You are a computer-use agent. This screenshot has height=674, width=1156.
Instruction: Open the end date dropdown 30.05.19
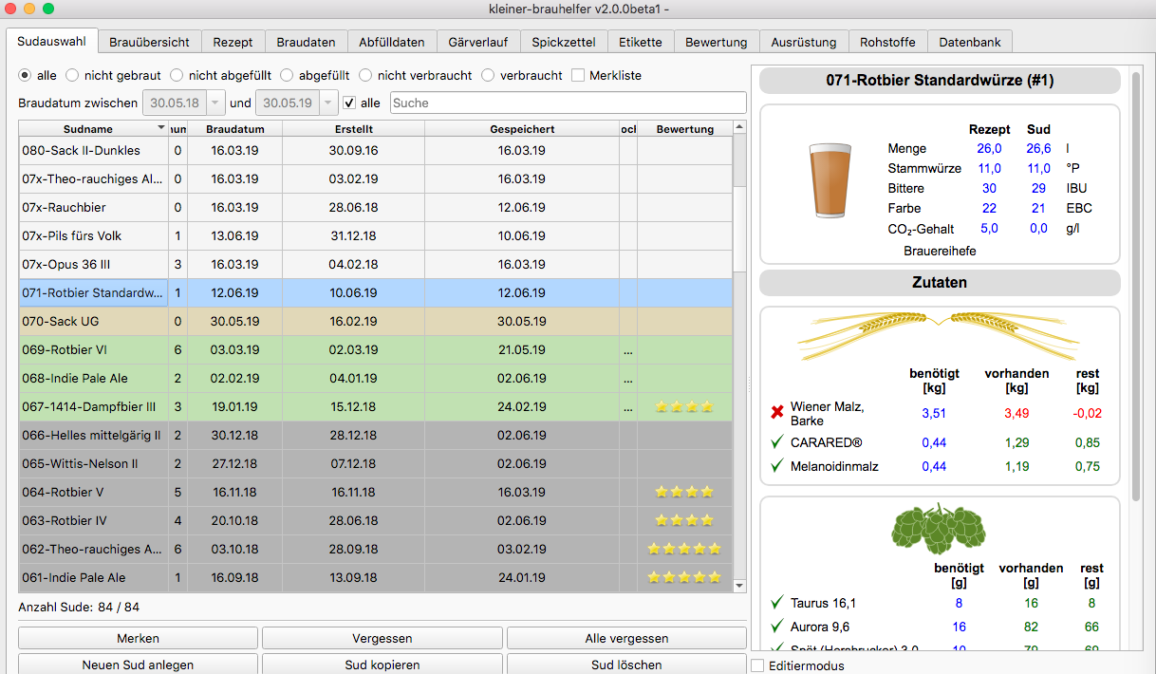coord(328,103)
